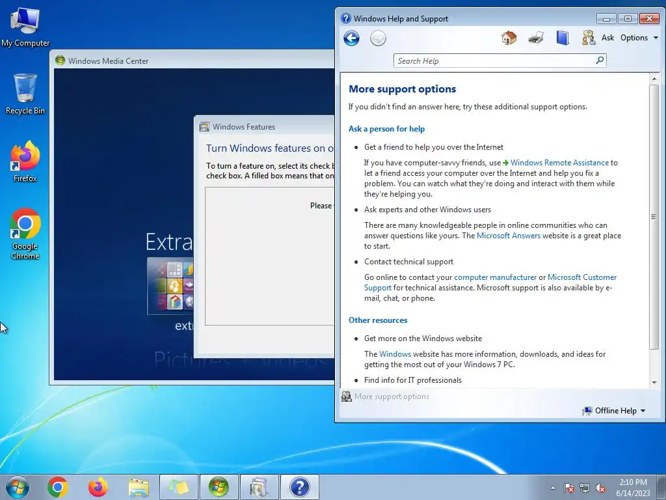Open the Microsoft Customer Support link
The height and width of the screenshot is (500, 666).
tap(582, 277)
